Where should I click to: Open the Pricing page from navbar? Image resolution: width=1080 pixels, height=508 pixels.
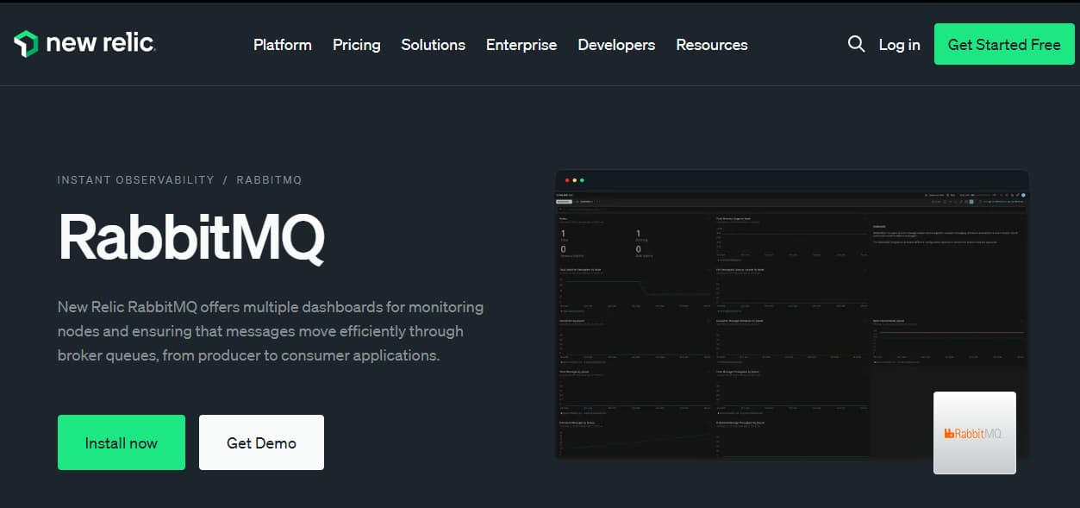pyautogui.click(x=356, y=45)
